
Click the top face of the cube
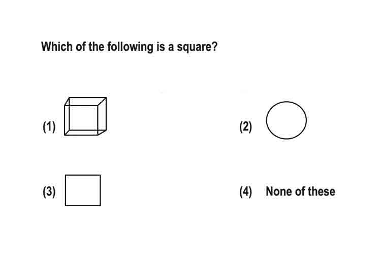(85, 102)
